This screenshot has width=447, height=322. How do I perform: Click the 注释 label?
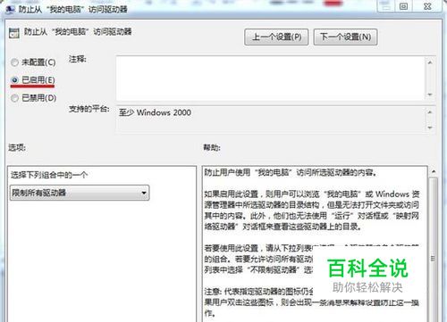[78, 59]
